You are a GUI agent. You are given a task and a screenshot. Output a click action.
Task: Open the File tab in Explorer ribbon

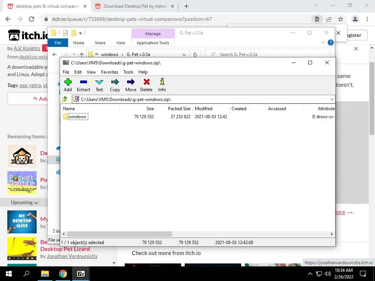tap(58, 43)
